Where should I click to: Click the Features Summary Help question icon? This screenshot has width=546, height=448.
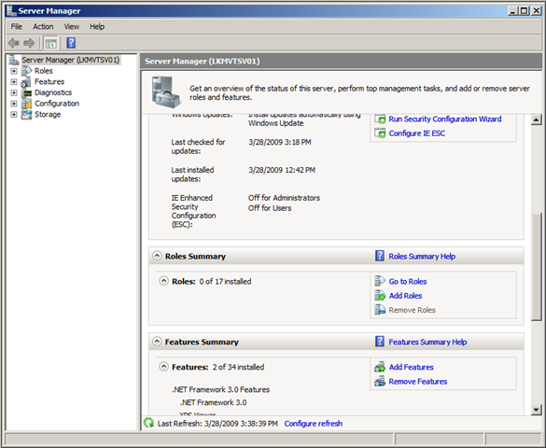(380, 342)
